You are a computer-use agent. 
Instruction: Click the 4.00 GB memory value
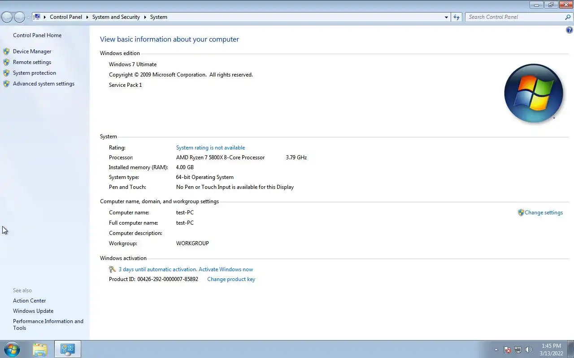185,167
